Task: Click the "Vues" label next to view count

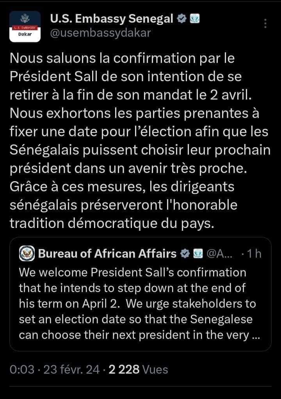Action: pos(155,369)
